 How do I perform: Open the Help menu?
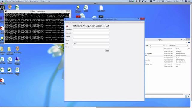pyautogui.click(x=48, y=1)
